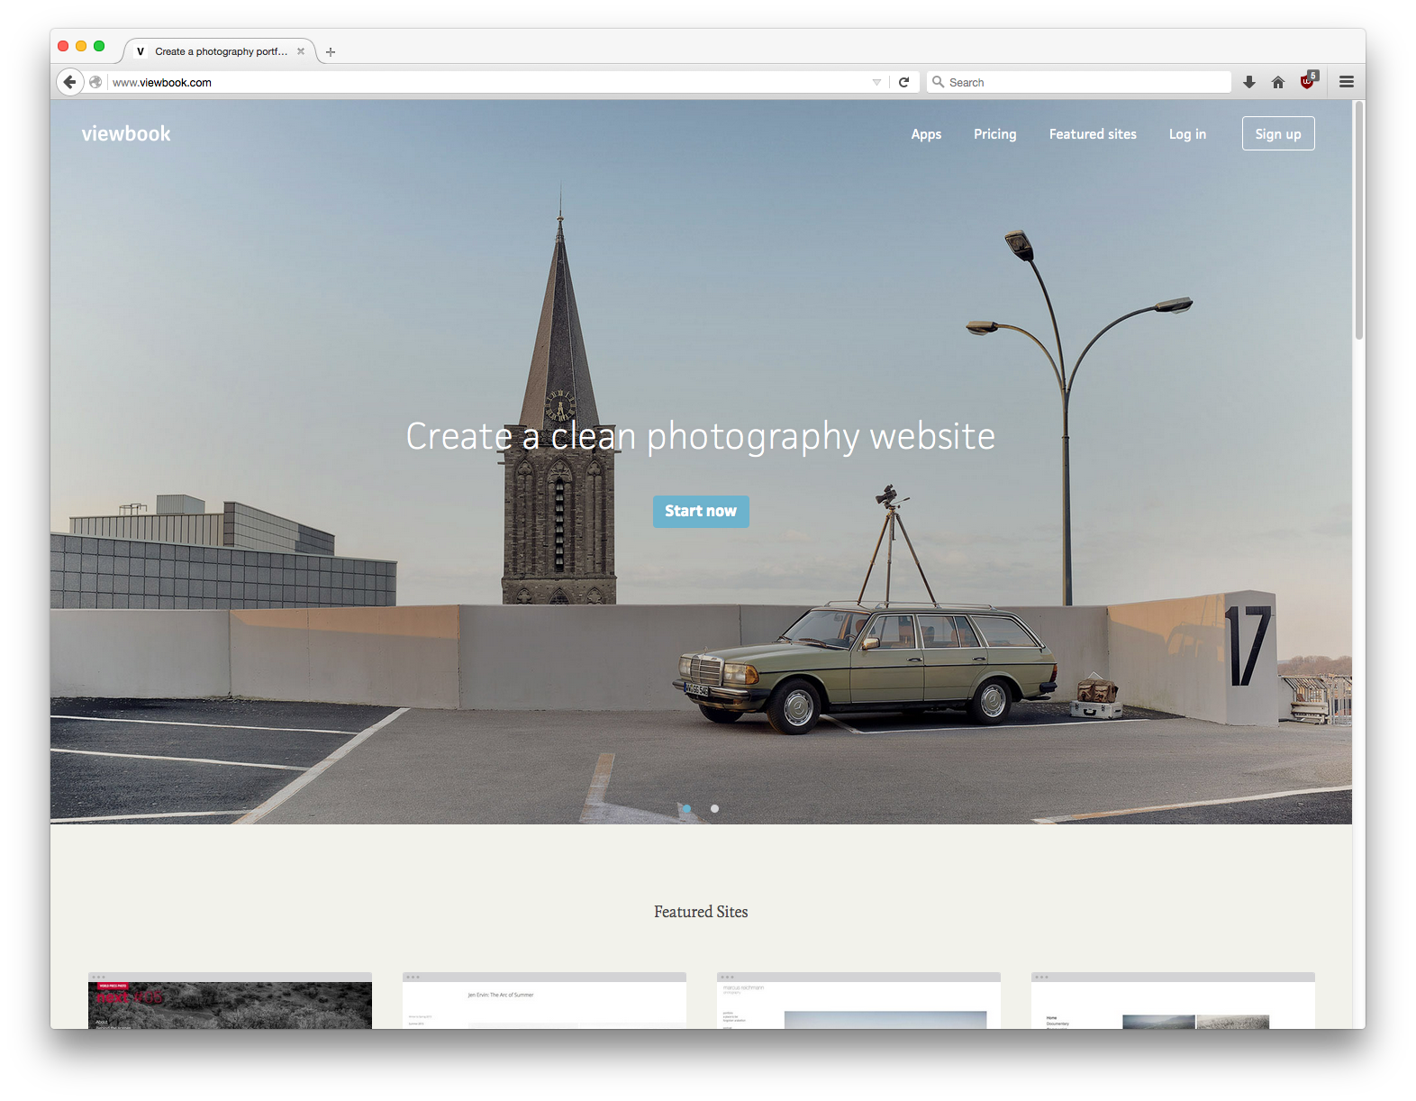This screenshot has height=1101, width=1416.
Task: Expand the URL history dropdown arrow
Action: tap(876, 82)
